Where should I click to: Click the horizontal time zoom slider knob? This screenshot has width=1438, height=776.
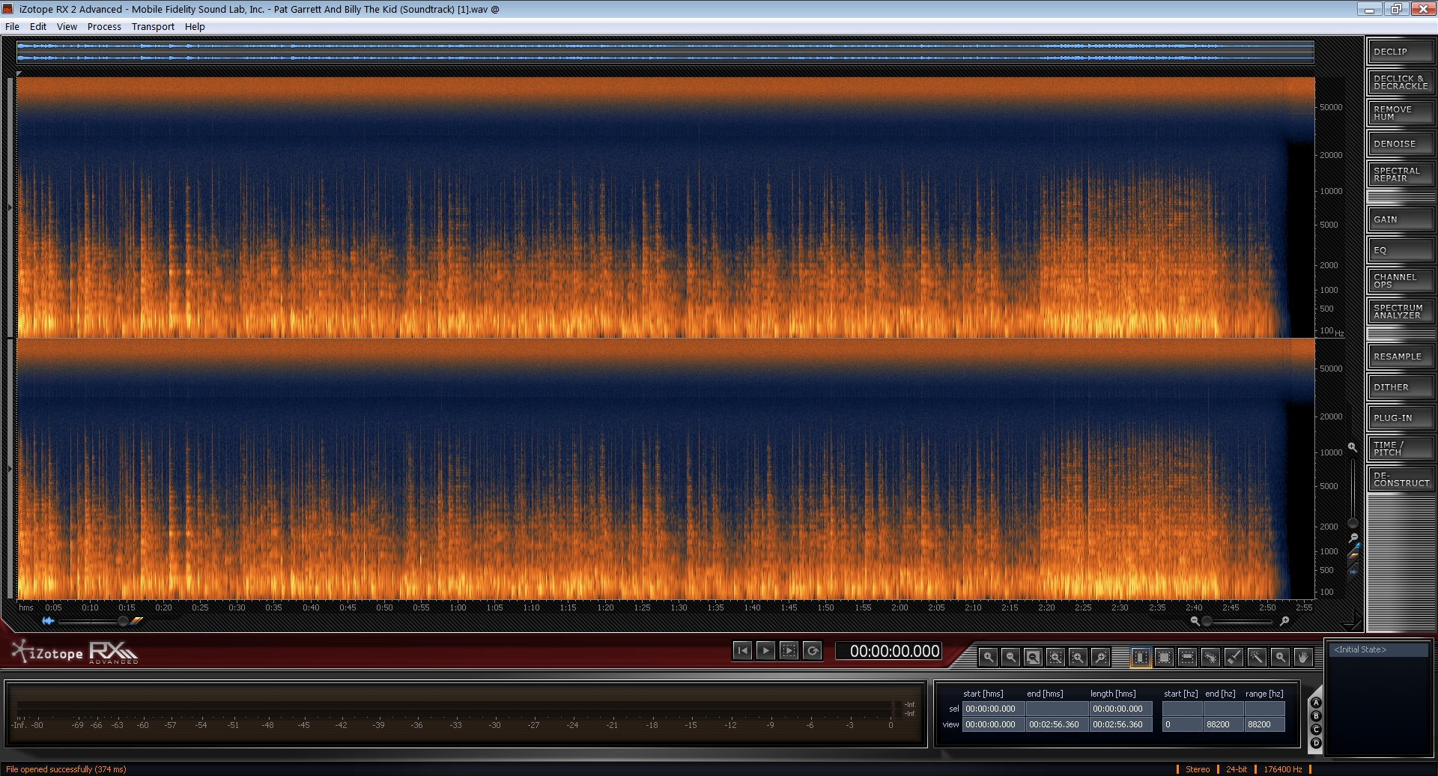pos(1207,621)
